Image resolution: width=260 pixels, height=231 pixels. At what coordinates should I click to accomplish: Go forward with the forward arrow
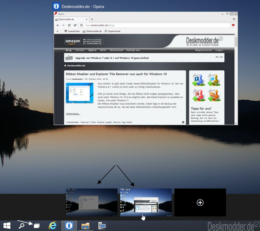click(x=63, y=25)
